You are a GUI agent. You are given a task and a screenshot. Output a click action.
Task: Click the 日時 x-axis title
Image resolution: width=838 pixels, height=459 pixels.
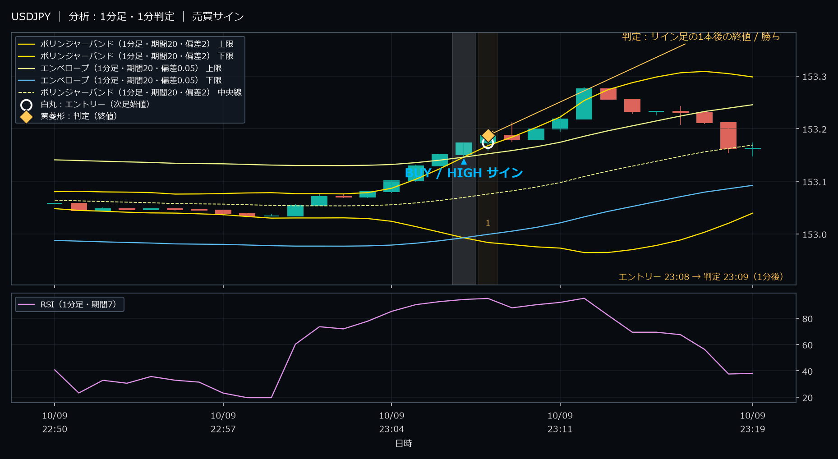(404, 444)
